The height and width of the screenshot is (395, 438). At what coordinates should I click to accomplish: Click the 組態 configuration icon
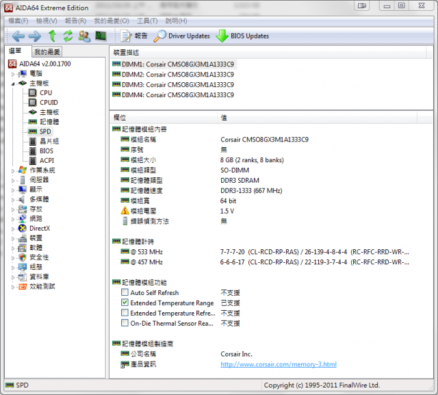pyautogui.click(x=23, y=267)
